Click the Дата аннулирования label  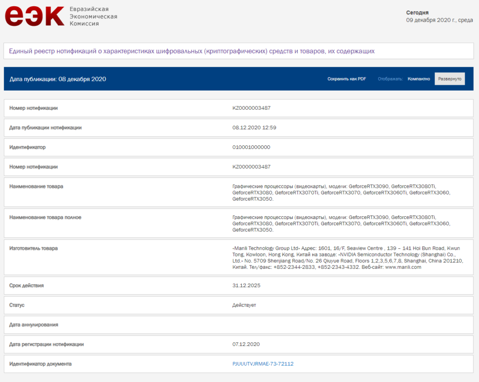(x=34, y=324)
